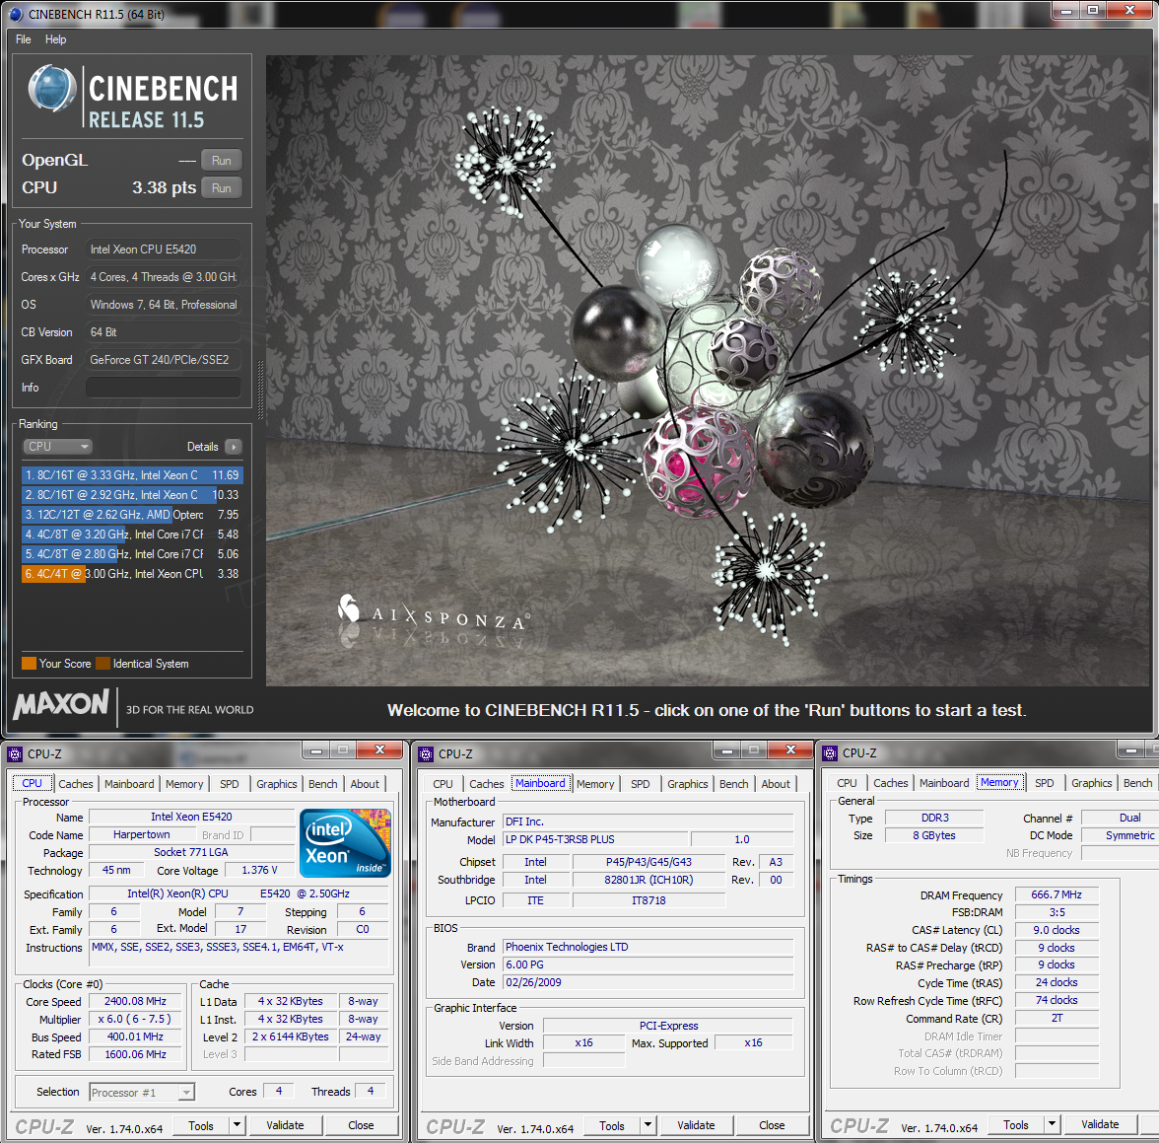1159x1143 pixels.
Task: Click the orange Your Score legend swatch
Action: point(29,664)
